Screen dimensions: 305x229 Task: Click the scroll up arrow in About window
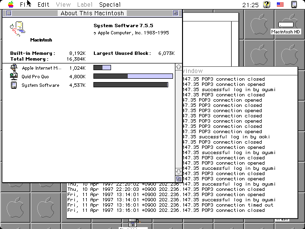click(179, 67)
